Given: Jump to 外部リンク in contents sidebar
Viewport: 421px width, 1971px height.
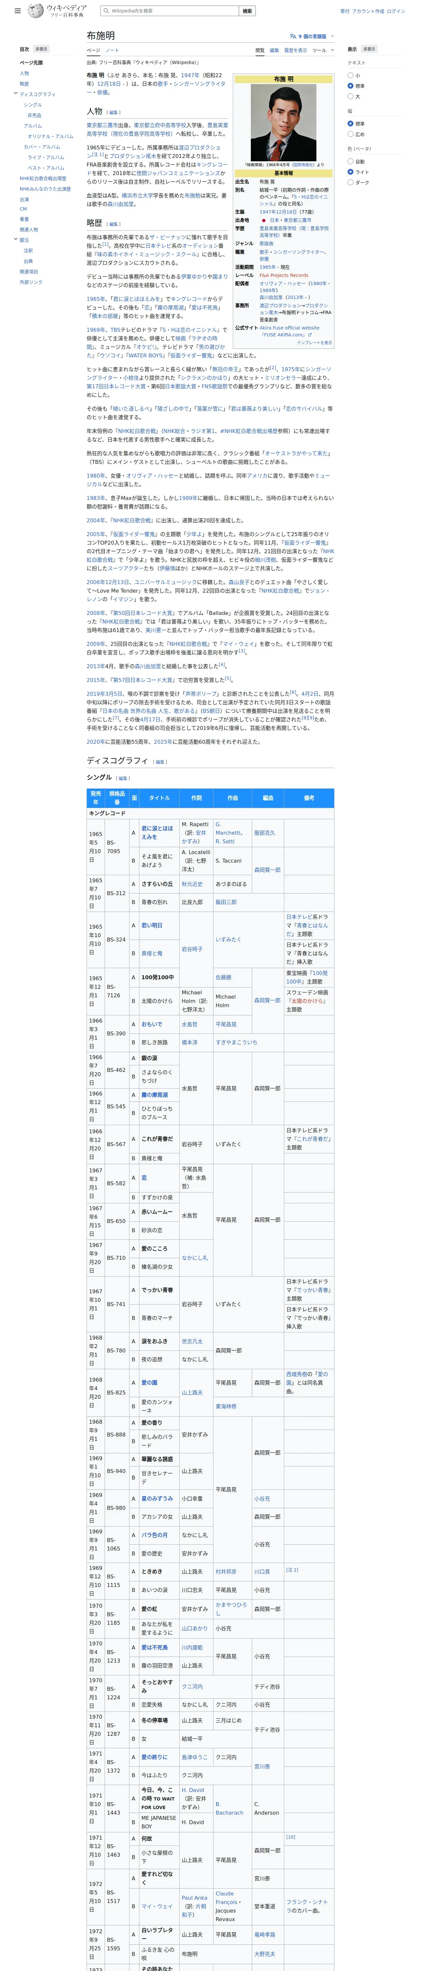Looking at the screenshot, I should pyautogui.click(x=31, y=282).
